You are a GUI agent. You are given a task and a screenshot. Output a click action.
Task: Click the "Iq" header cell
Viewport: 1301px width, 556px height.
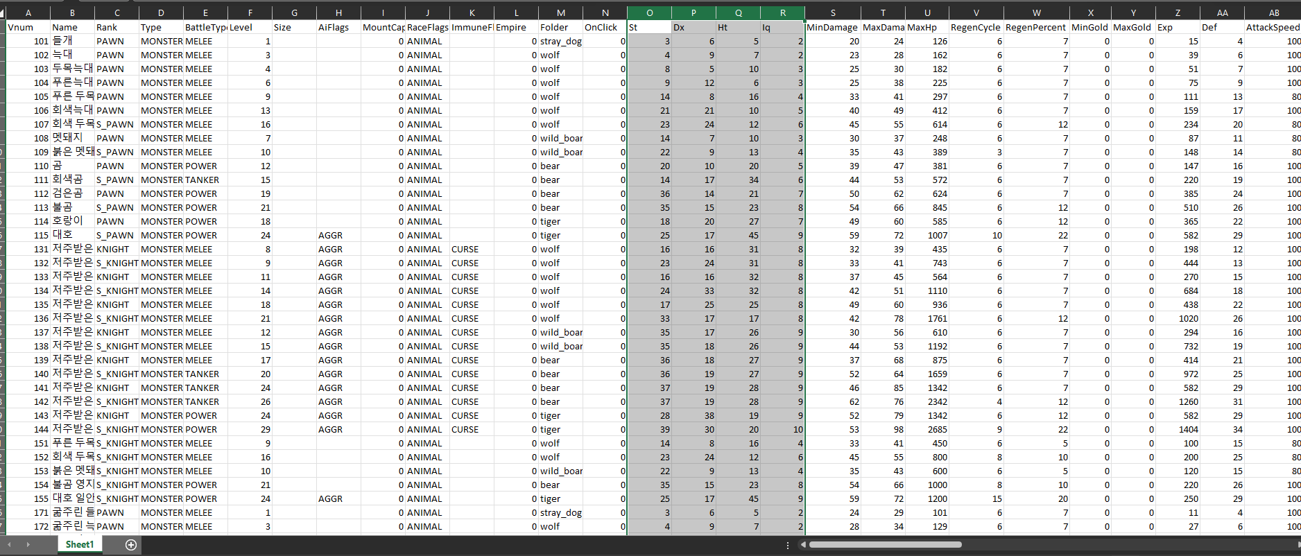click(783, 28)
